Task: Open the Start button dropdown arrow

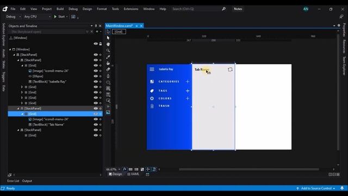Action: coord(67,17)
